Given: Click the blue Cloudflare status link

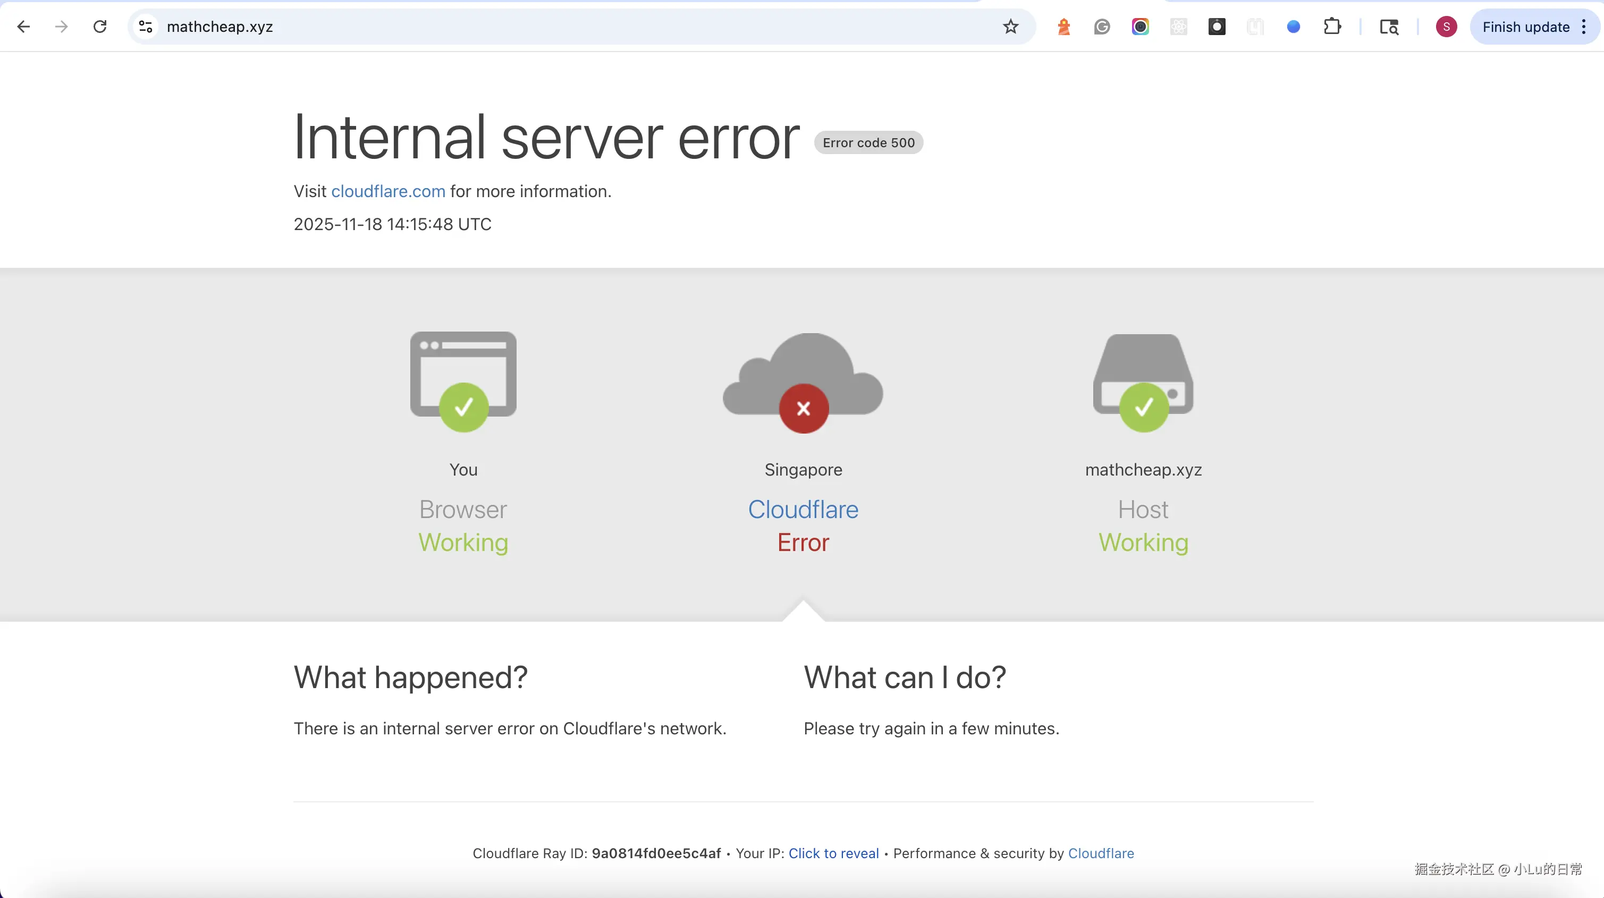Looking at the screenshot, I should 803,510.
